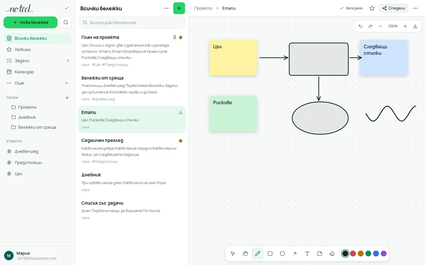
Task: Click the Нова бележка button
Action: click(30, 22)
